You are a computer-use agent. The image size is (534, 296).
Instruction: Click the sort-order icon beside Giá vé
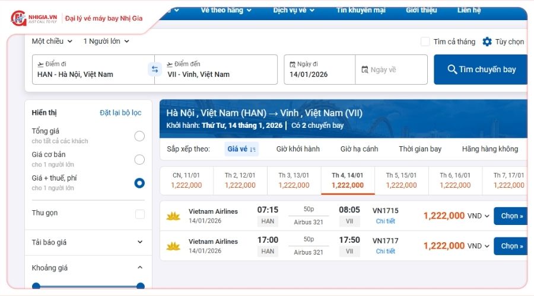point(252,149)
